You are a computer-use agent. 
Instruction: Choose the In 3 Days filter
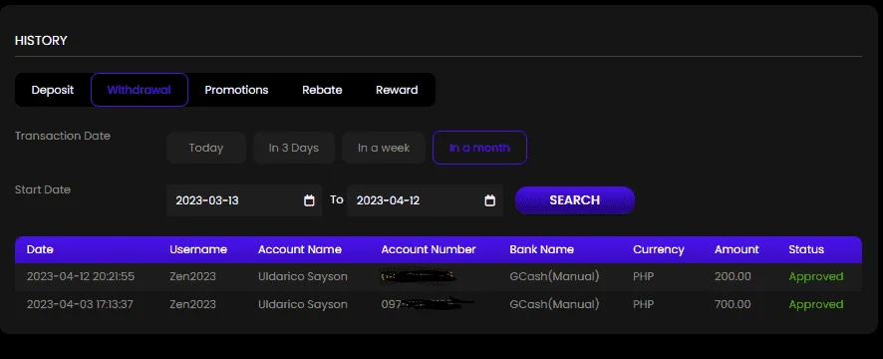294,148
